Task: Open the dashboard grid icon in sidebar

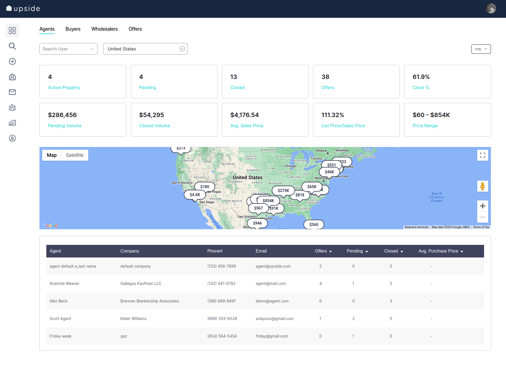Action: [x=12, y=30]
